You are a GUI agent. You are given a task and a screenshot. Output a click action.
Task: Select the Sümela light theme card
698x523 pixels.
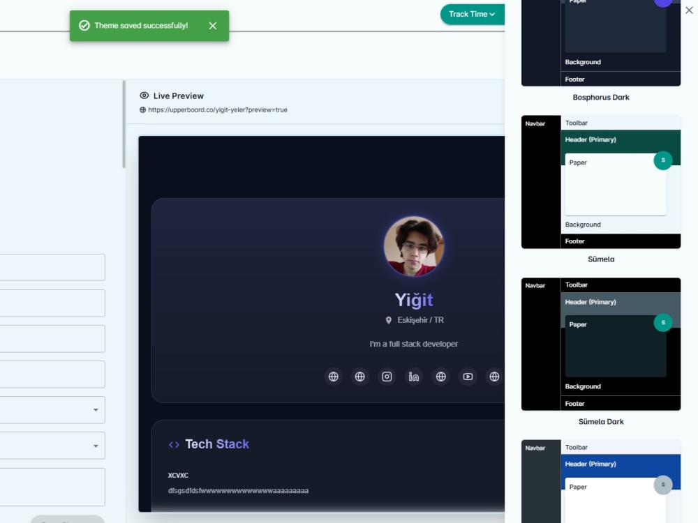(601, 182)
